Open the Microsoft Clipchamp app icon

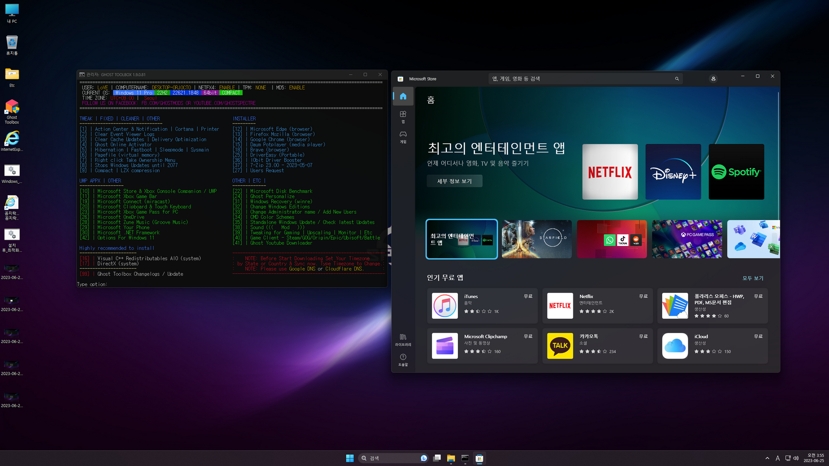[445, 346]
